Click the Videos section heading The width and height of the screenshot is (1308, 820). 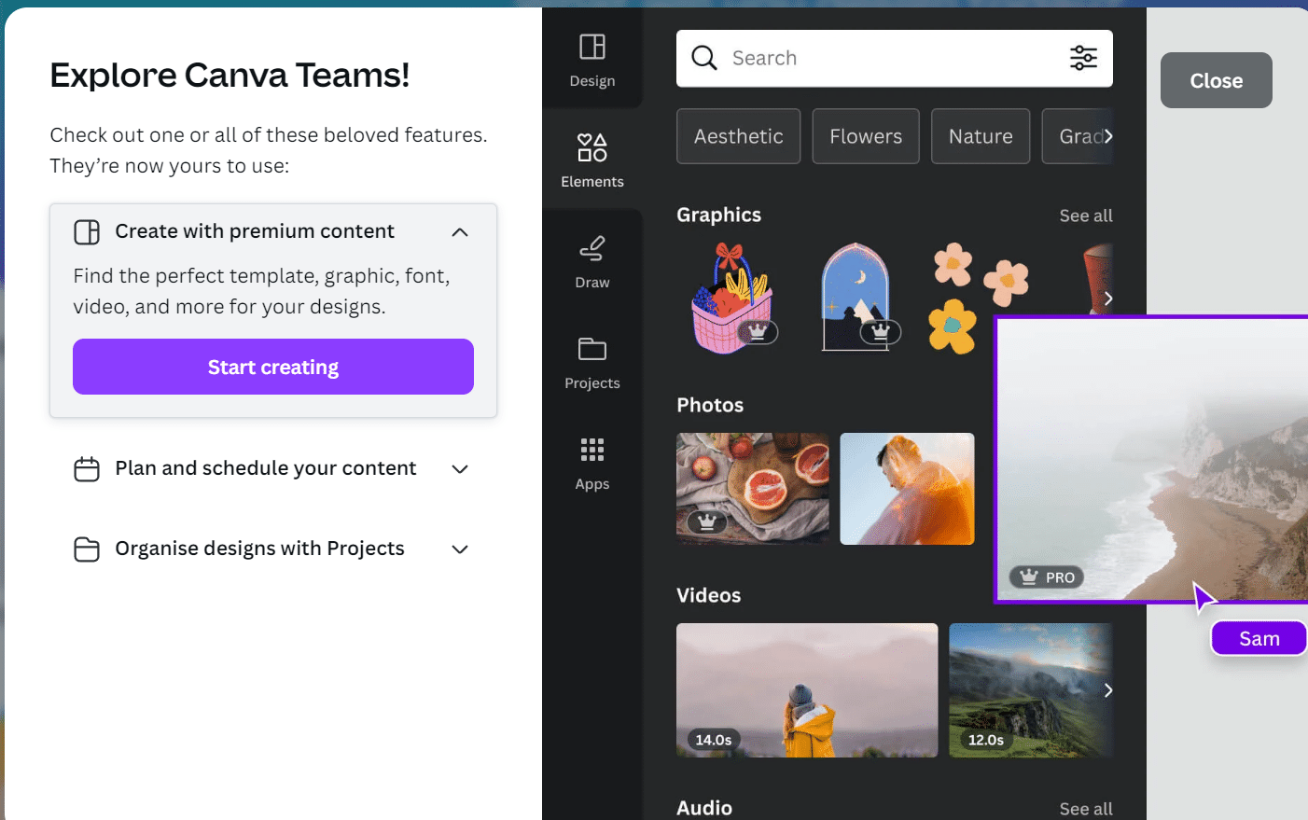(709, 595)
